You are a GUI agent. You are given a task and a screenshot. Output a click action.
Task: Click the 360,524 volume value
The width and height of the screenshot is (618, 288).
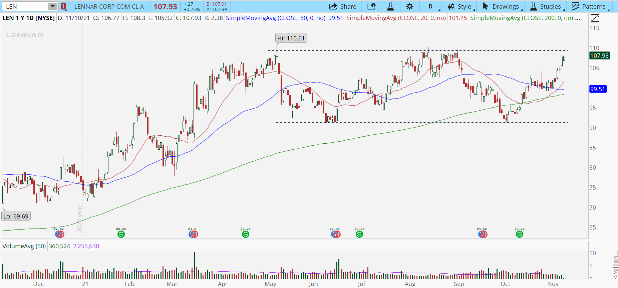coord(59,246)
